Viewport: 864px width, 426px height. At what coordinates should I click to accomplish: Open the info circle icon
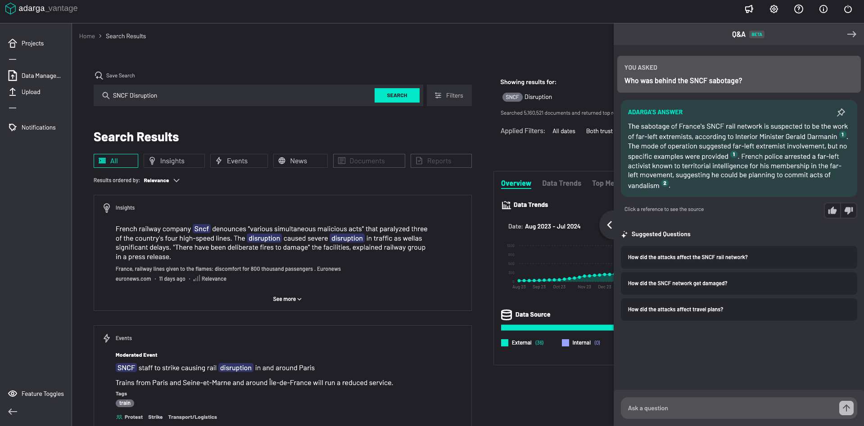(x=823, y=9)
